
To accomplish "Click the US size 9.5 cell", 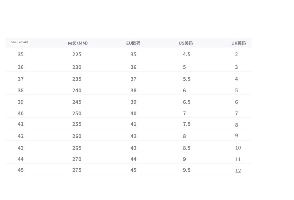I will 187,170.
